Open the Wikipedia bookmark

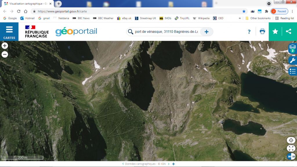[x=201, y=18]
